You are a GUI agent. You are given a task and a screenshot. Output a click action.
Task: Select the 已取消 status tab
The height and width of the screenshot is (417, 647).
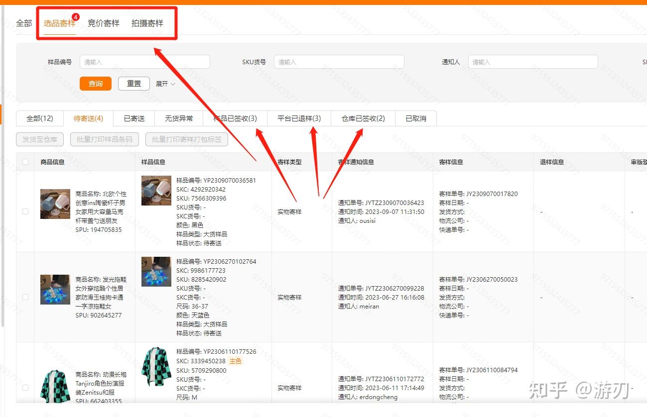[x=416, y=118]
